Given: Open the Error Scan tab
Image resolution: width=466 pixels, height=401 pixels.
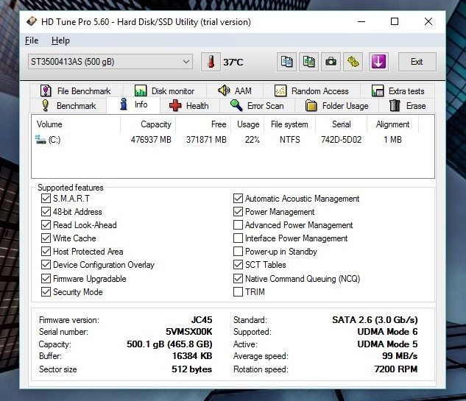Looking at the screenshot, I should 257,106.
